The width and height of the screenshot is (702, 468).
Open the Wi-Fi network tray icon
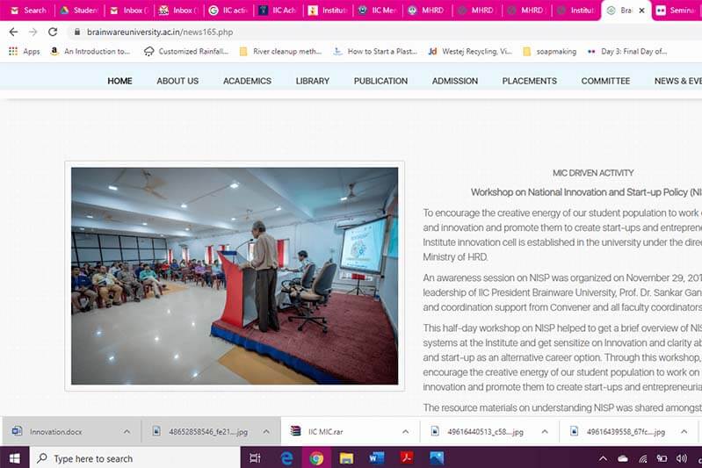[643, 458]
